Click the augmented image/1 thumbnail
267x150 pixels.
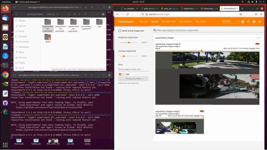point(179,126)
